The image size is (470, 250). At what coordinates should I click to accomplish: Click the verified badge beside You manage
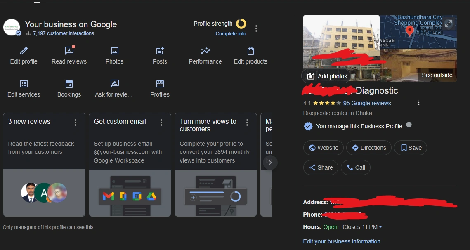pyautogui.click(x=308, y=126)
